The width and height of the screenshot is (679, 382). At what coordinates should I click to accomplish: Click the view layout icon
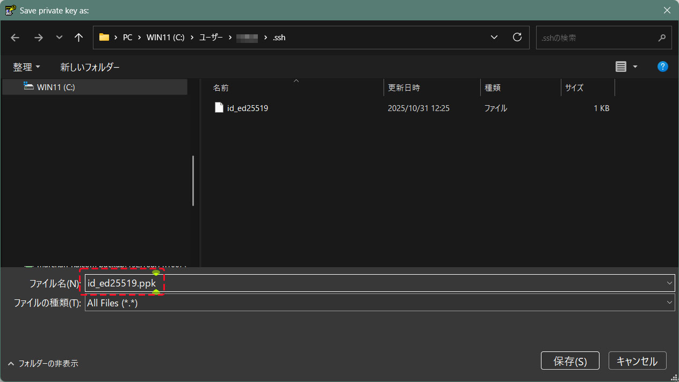click(621, 67)
